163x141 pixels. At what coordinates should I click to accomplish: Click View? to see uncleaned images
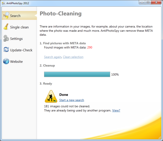(116, 111)
